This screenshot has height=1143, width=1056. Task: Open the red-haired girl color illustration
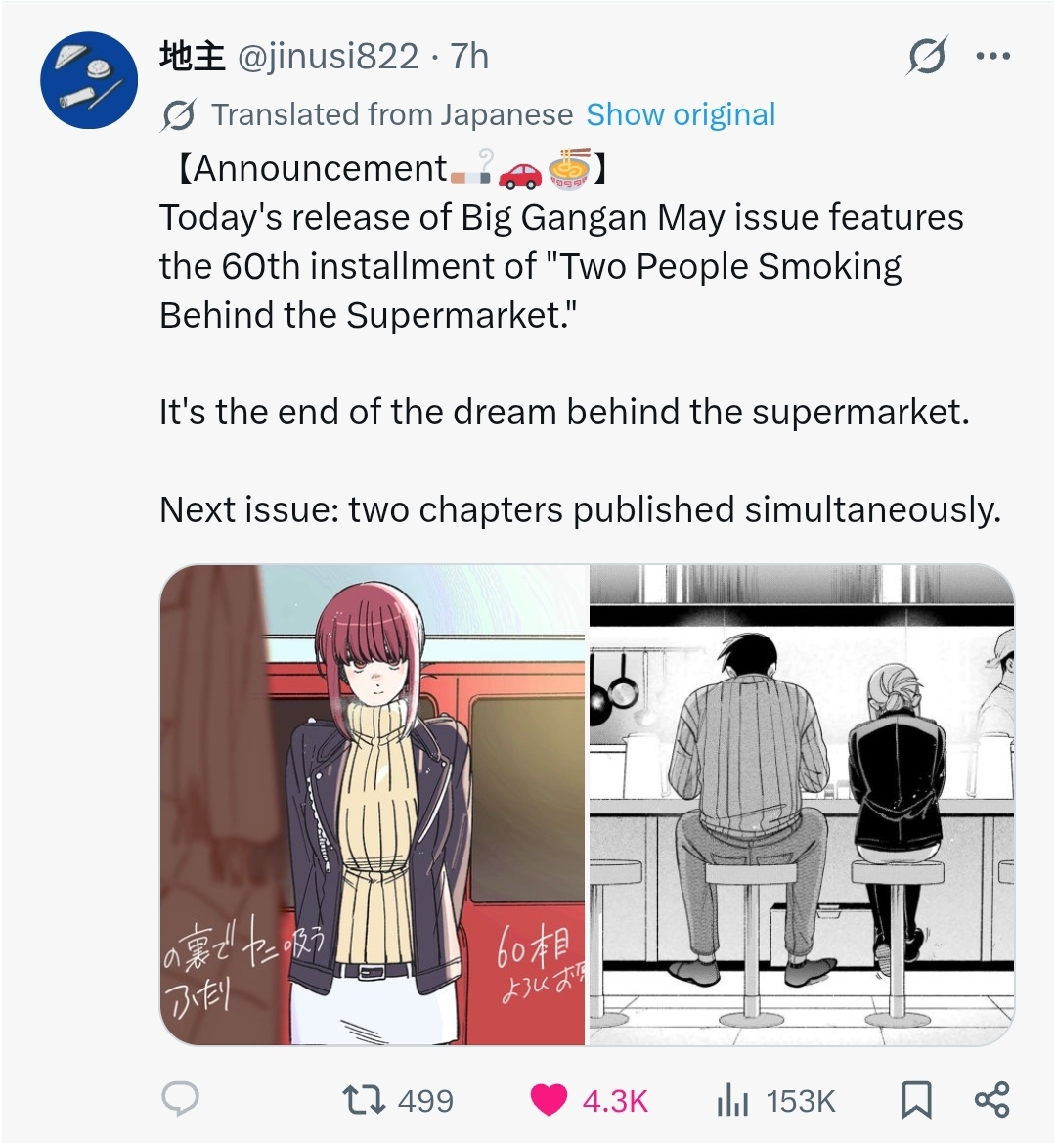[x=373, y=805]
